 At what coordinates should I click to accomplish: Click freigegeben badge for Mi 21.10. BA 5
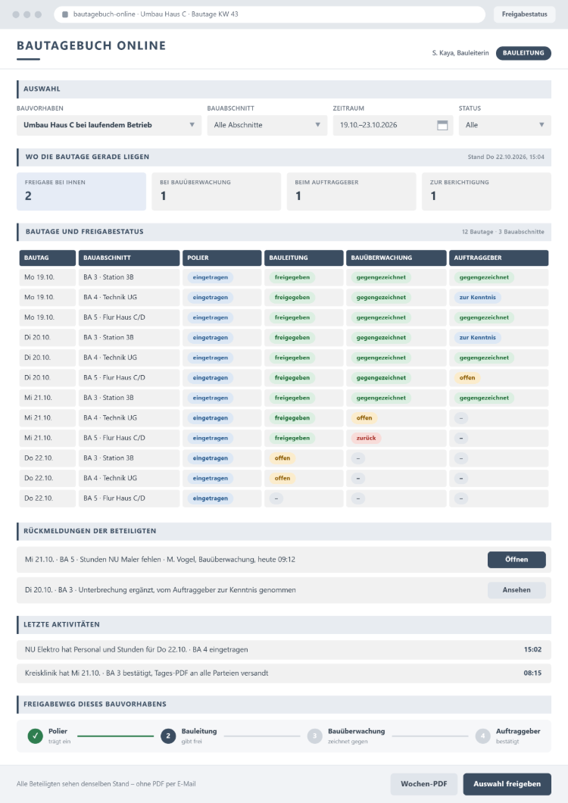coord(292,438)
